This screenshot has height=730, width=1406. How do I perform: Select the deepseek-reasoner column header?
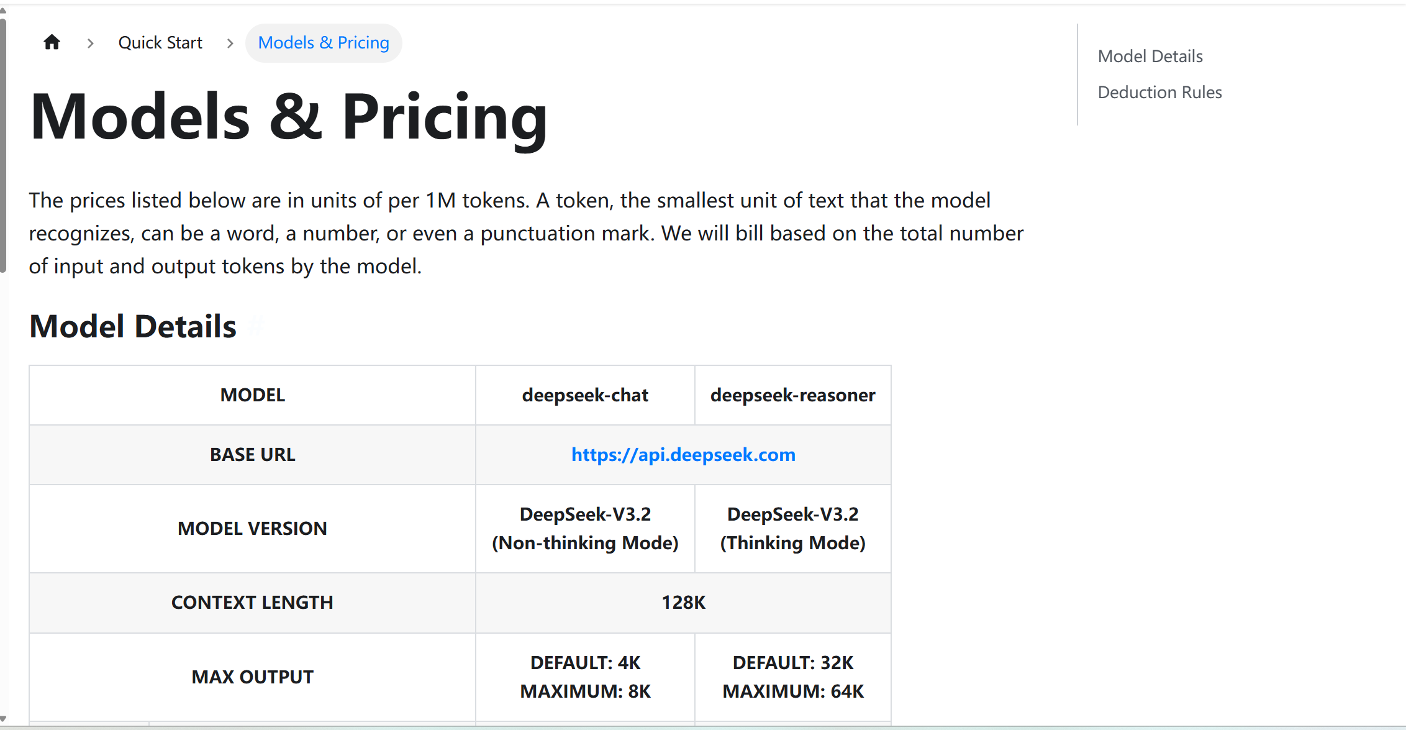click(x=792, y=395)
